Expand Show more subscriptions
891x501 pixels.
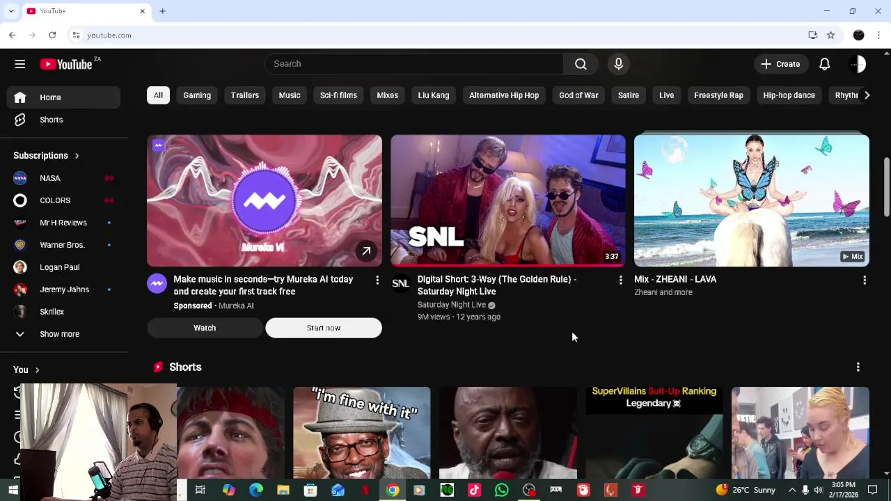[x=63, y=334]
